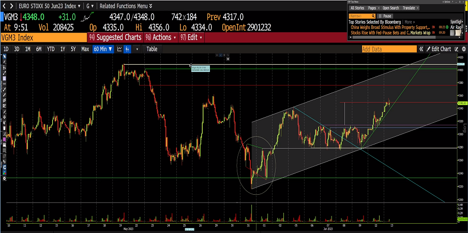Click the checklist icon next to Edit Chart
The width and height of the screenshot is (468, 233).
456,49
